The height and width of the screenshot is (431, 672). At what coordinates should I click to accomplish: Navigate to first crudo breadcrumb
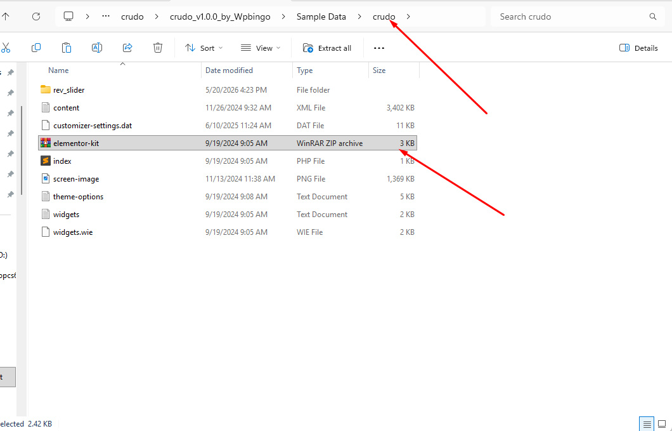(x=132, y=17)
